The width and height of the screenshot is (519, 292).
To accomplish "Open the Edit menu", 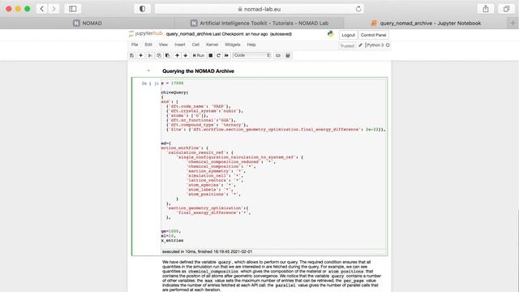I will point(148,45).
